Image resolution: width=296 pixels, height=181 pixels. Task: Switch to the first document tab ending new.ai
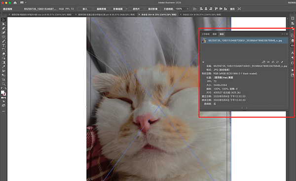(41, 14)
